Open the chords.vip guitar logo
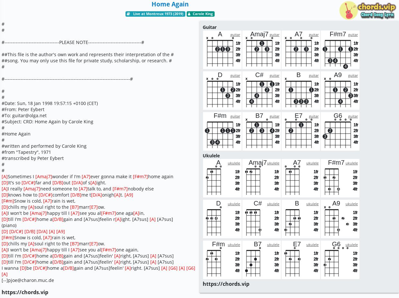The image size is (399, 298). point(367,10)
